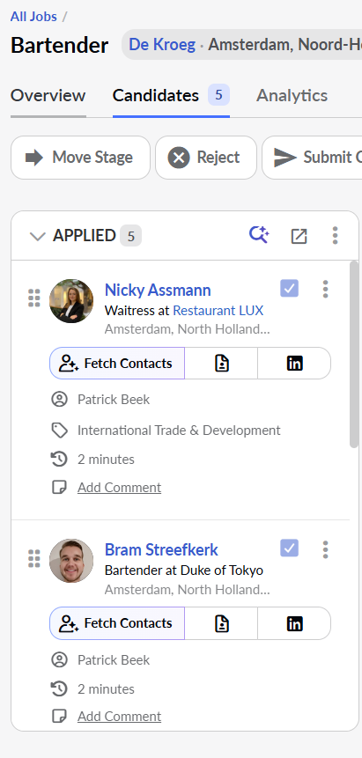Click the candidate list vertical scrollbar
The image size is (362, 758).
(354, 354)
